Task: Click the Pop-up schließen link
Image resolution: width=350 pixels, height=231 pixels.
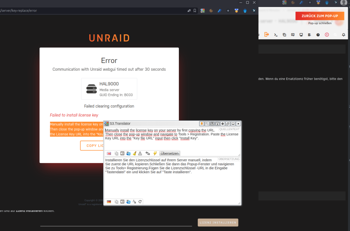Action: [320, 23]
